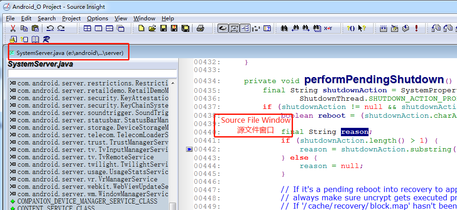Tile windows in four-pane layout icon
This screenshot has height=210, width=457.
click(87, 28)
